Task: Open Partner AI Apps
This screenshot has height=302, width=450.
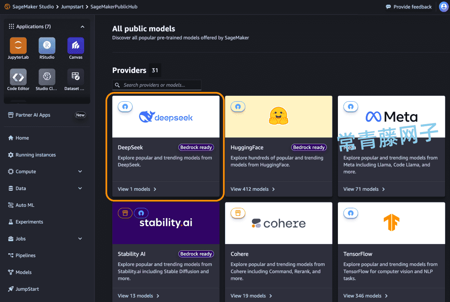Action: [x=33, y=115]
